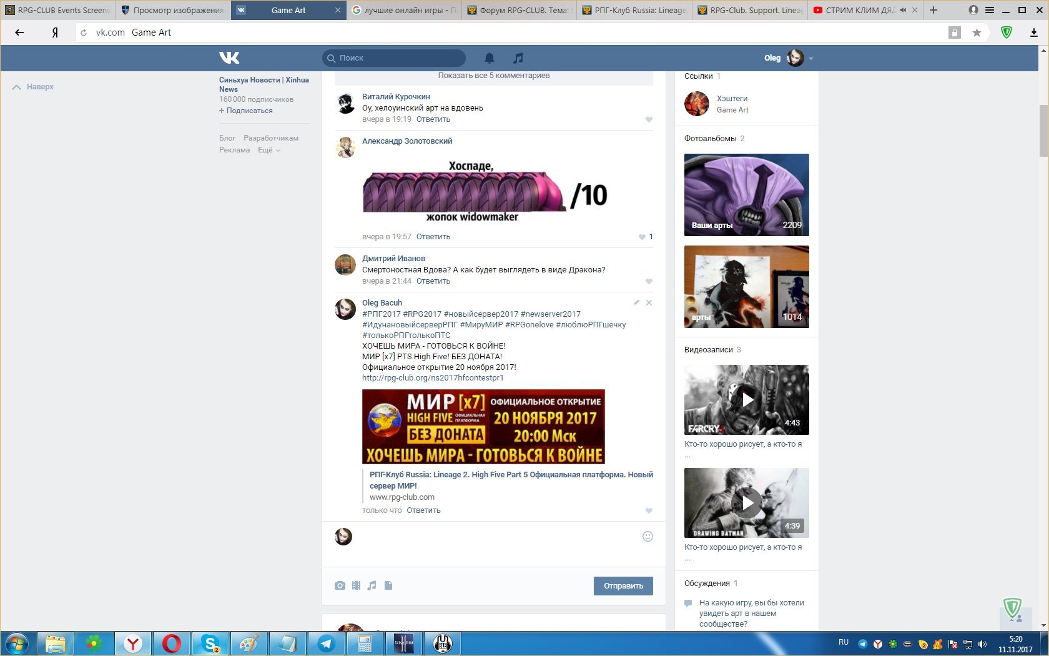Open emoji smiley picker in comment box
The height and width of the screenshot is (656, 1049).
[648, 537]
